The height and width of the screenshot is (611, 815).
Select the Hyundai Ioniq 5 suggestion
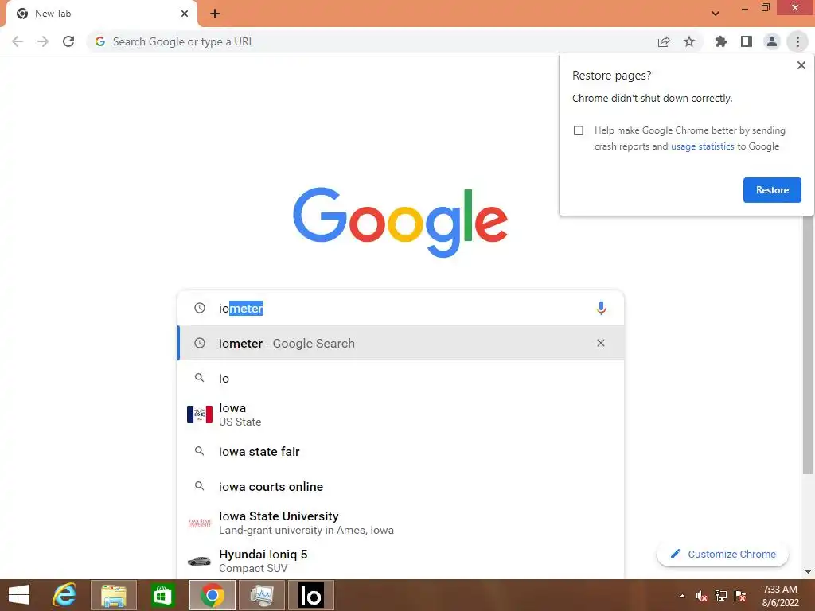point(400,561)
